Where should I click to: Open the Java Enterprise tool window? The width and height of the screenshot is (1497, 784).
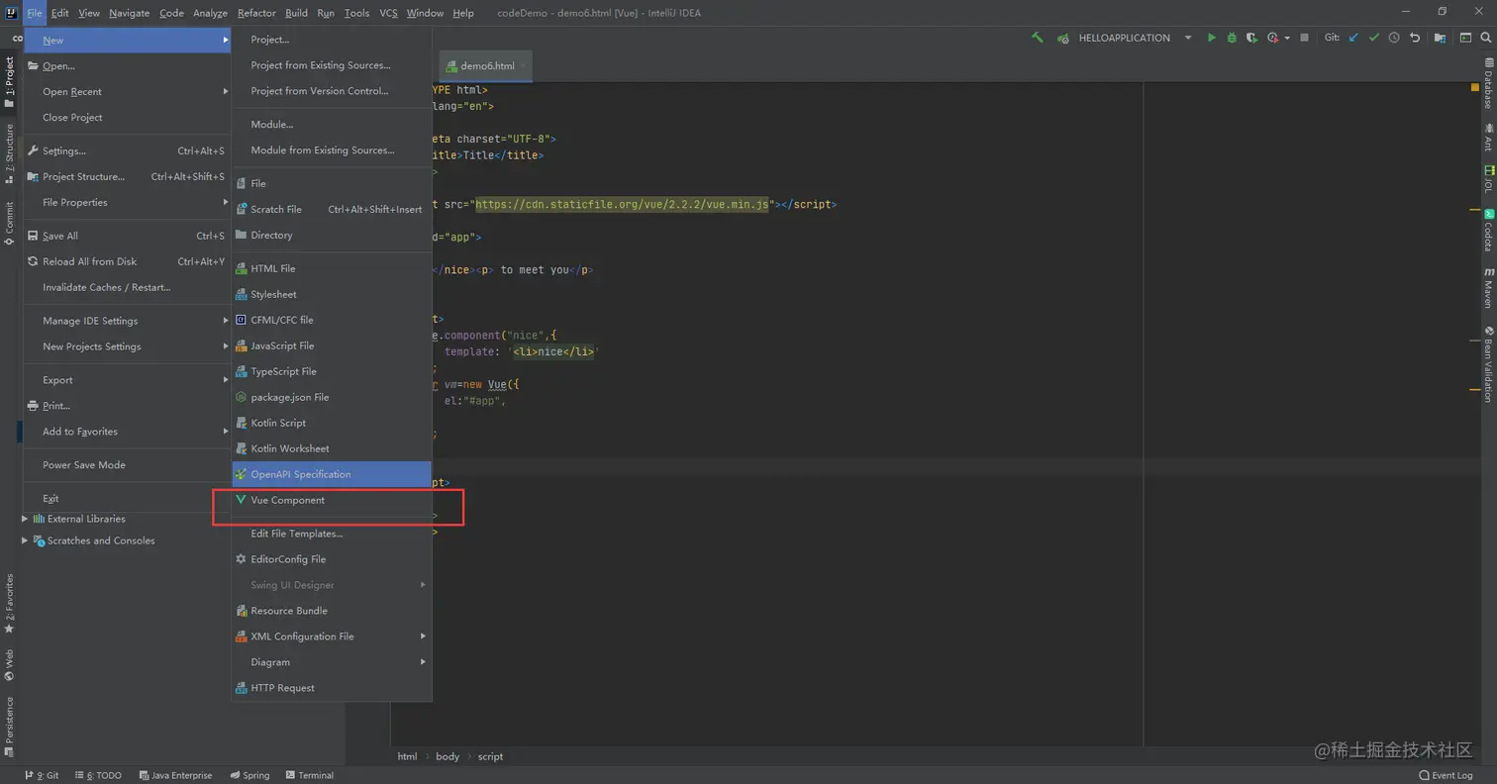tap(175, 775)
